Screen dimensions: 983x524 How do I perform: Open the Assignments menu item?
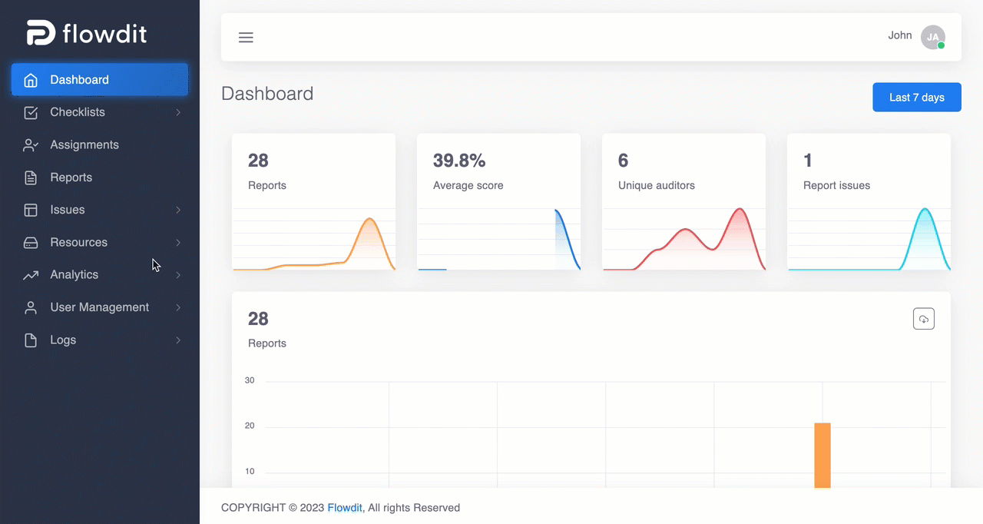click(100, 144)
